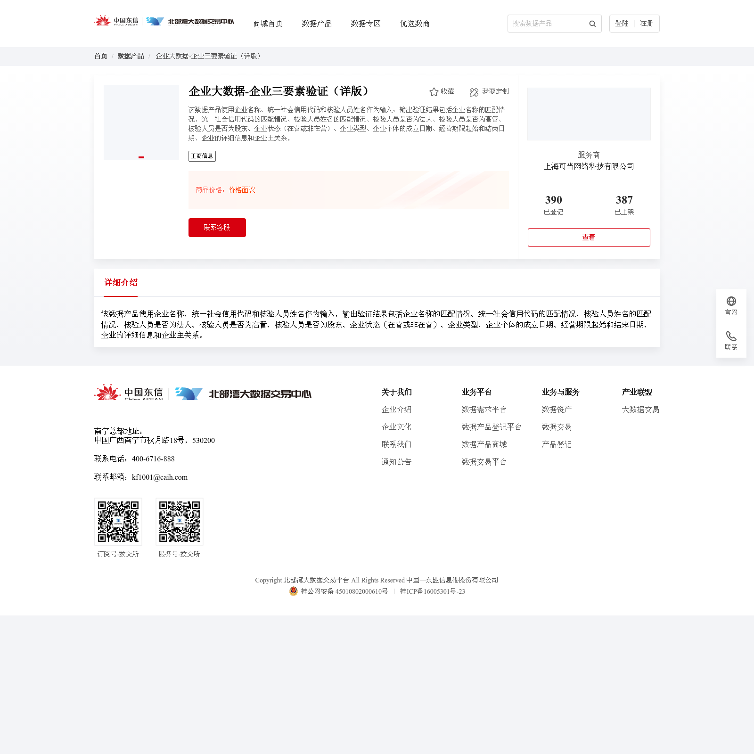Screen dimensions: 754x754
Task: Click the 390 已登记 count
Action: (x=554, y=205)
